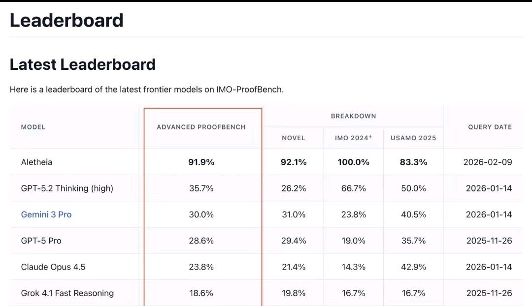Click the IMO 2024 column header
This screenshot has width=532, height=306.
tap(353, 138)
